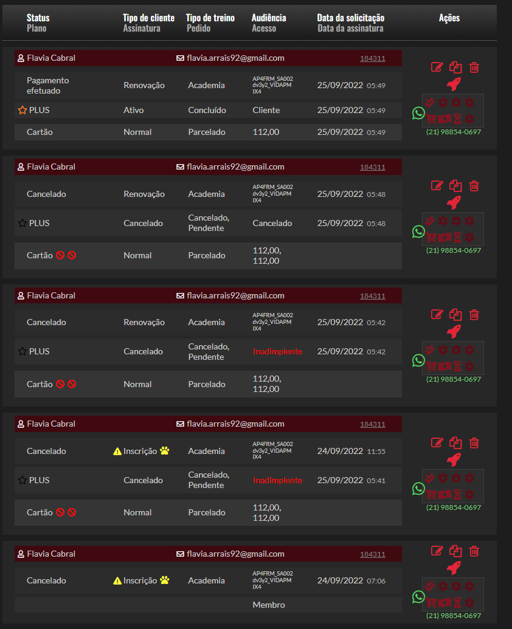The height and width of the screenshot is (629, 512).
Task: Click the money bill icon in the third record
Action: click(443, 366)
